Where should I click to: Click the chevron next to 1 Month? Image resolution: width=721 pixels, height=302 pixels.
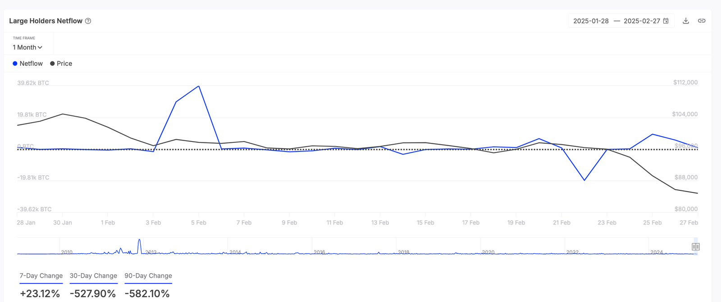40,47
